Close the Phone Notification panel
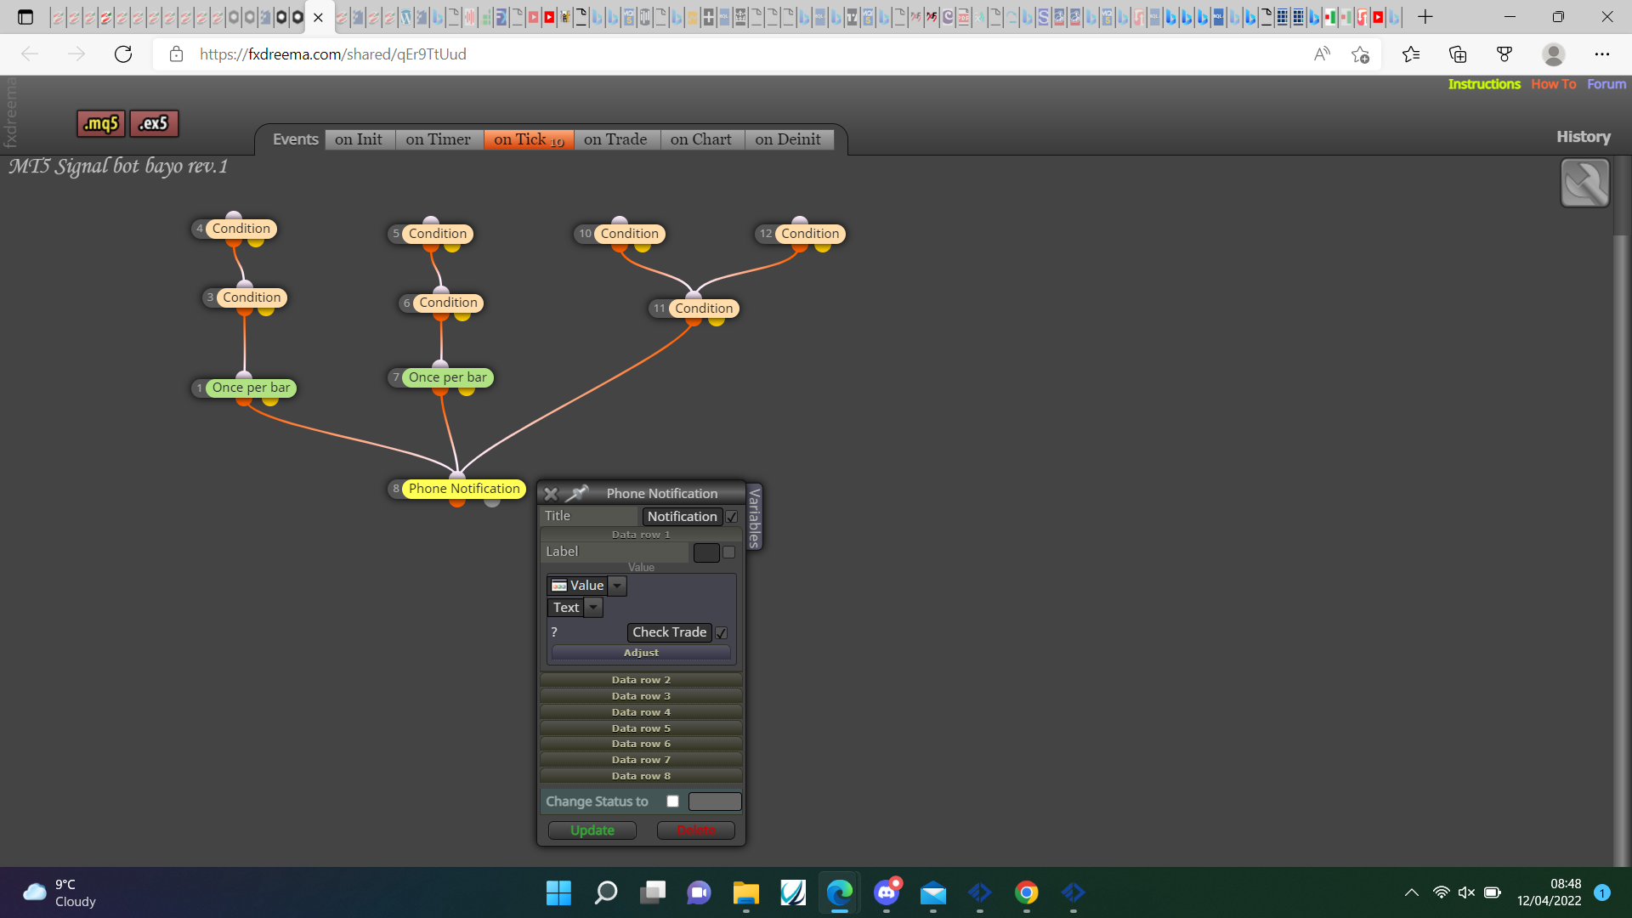 click(x=551, y=494)
